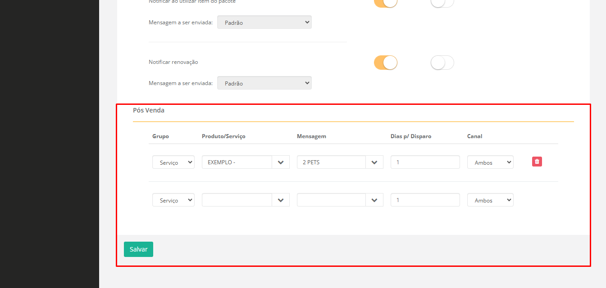Expand the EXEMPLO product/service chevron

[x=281, y=162]
